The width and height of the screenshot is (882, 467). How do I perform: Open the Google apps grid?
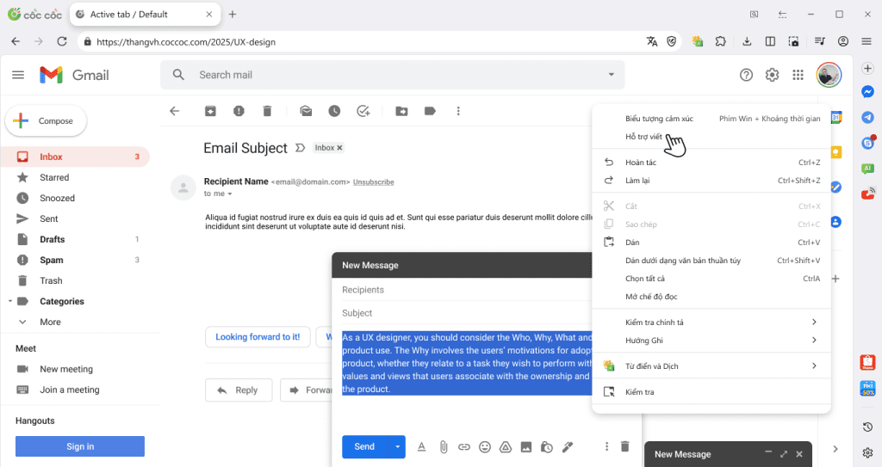click(798, 75)
